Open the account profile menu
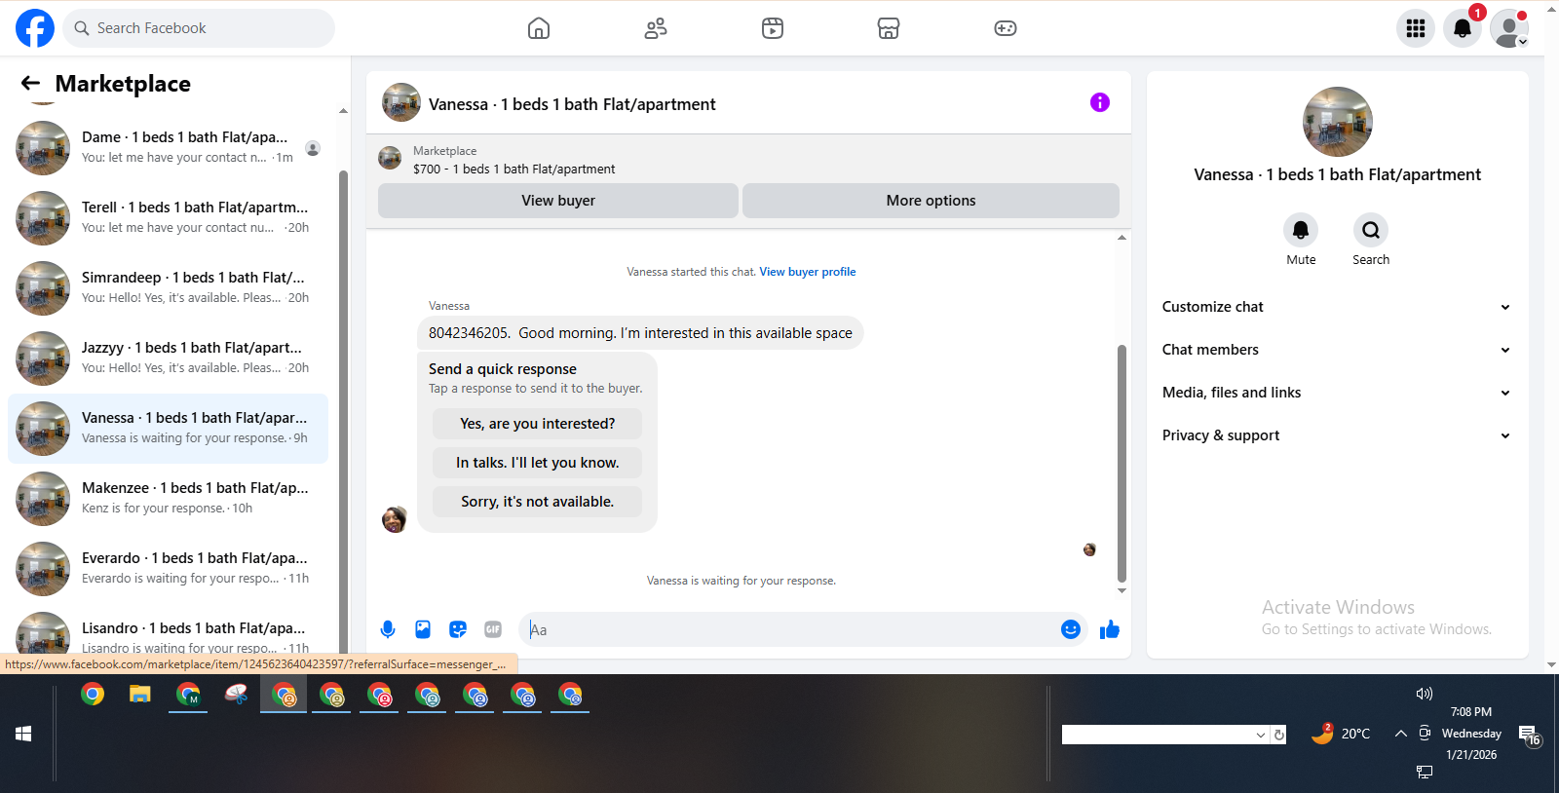 click(1509, 28)
